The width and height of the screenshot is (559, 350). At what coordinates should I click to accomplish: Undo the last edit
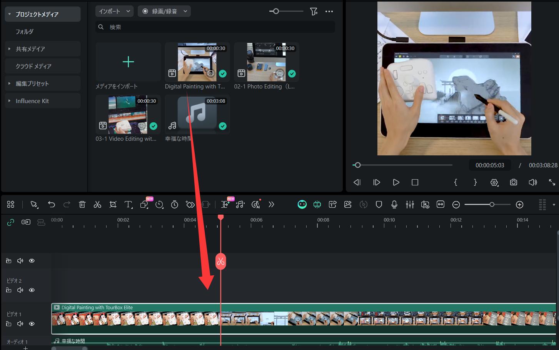(51, 205)
